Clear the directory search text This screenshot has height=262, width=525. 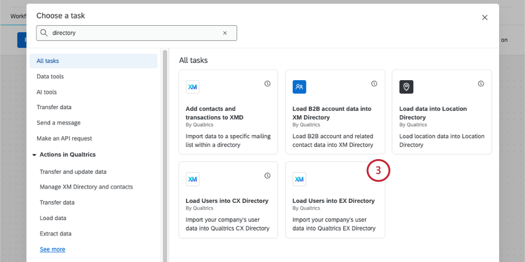pyautogui.click(x=225, y=33)
